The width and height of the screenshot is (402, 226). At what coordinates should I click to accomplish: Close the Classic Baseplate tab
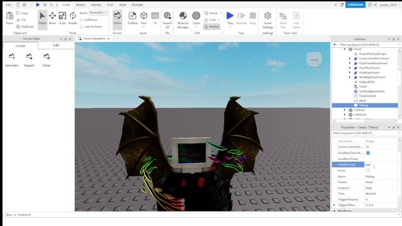pos(109,38)
